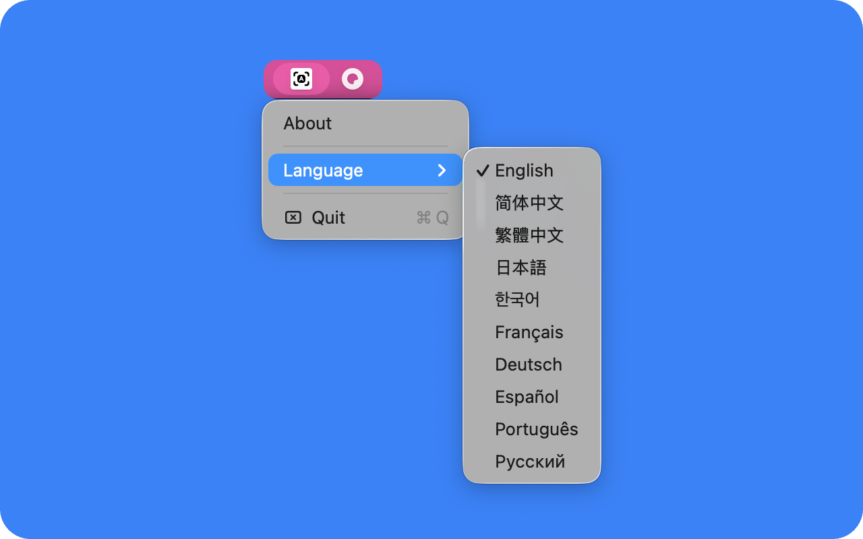The height and width of the screenshot is (539, 863).
Task: Select 日本語 from the language options
Action: pyautogui.click(x=520, y=267)
